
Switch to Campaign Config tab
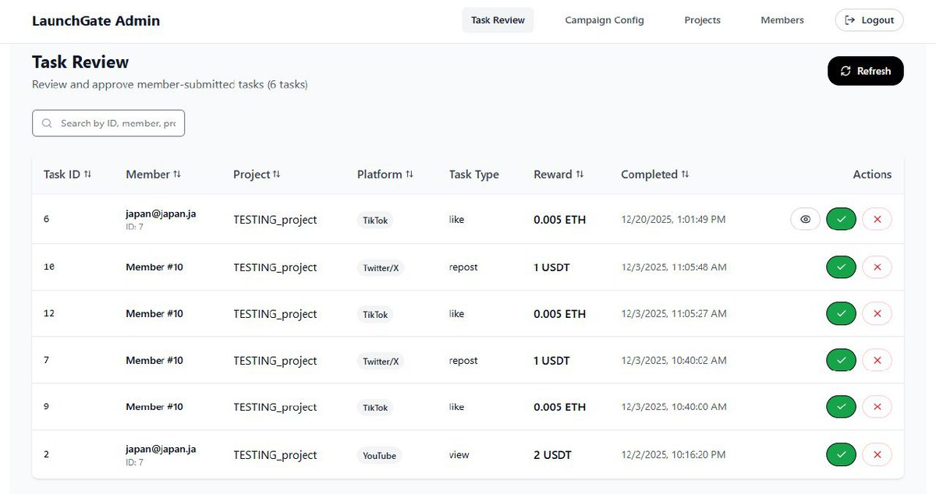click(x=604, y=20)
